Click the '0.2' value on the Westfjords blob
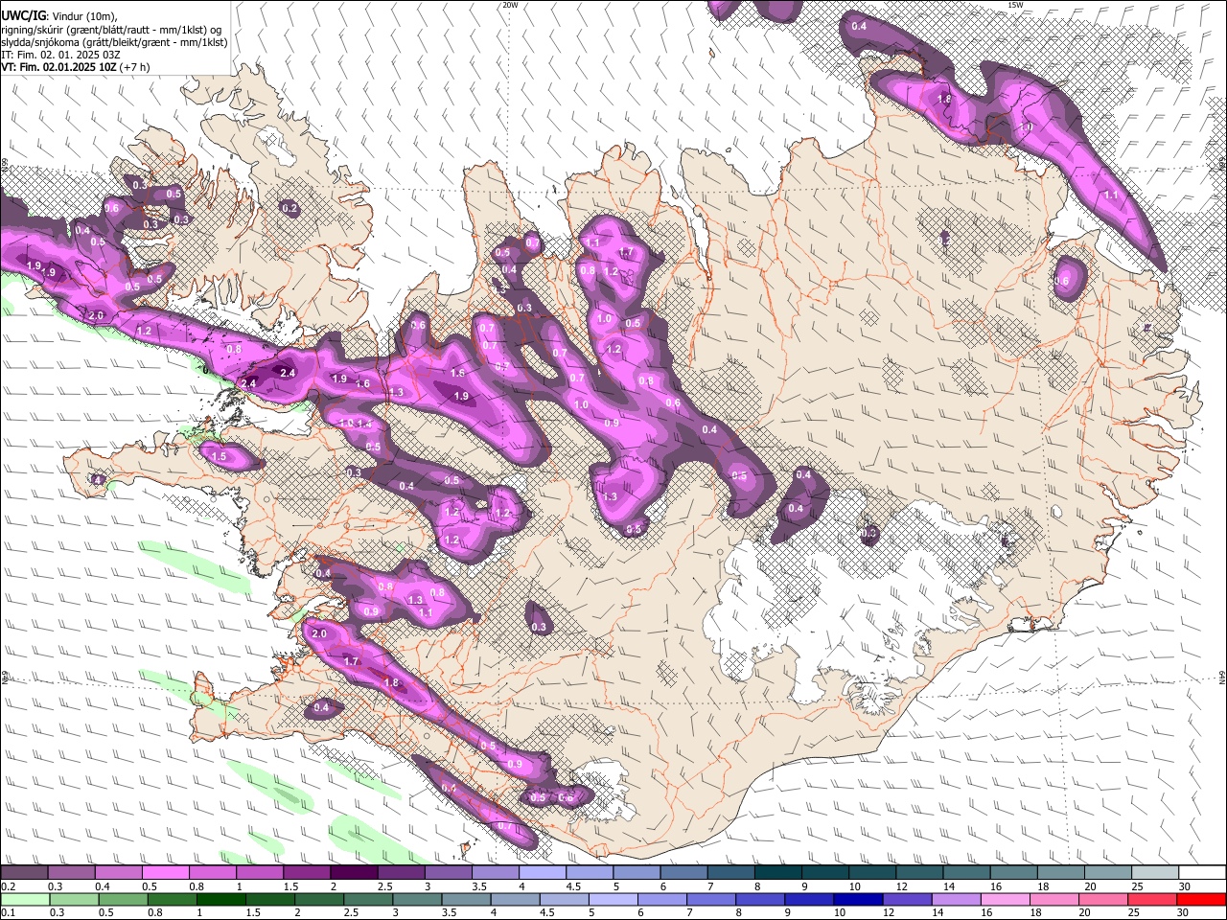Image resolution: width=1227 pixels, height=920 pixels. (x=289, y=208)
